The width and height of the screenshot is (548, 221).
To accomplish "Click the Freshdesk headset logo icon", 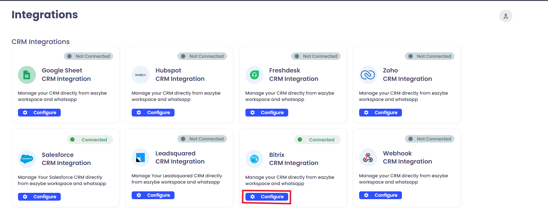I will pos(254,75).
